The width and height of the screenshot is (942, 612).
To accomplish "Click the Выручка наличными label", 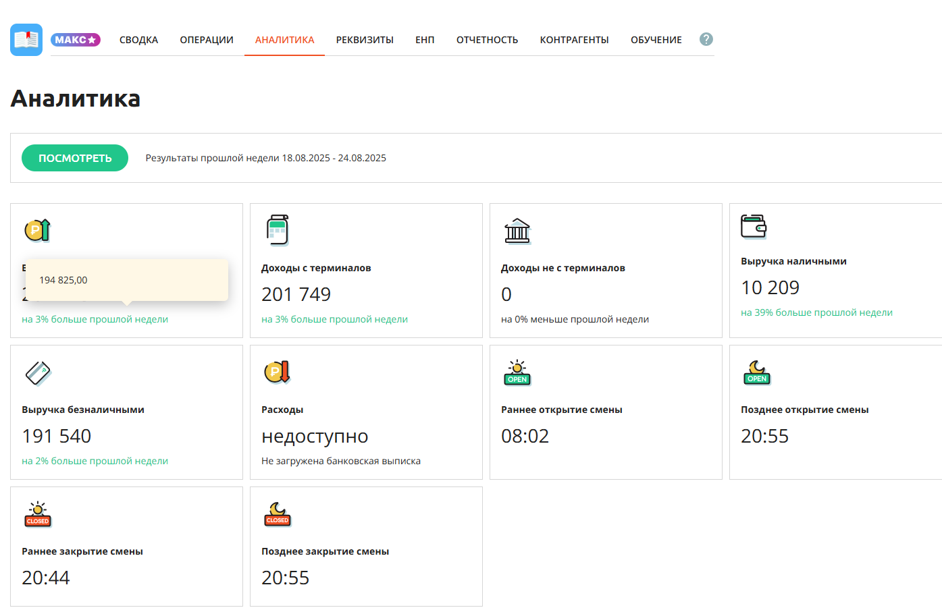I will (x=793, y=261).
